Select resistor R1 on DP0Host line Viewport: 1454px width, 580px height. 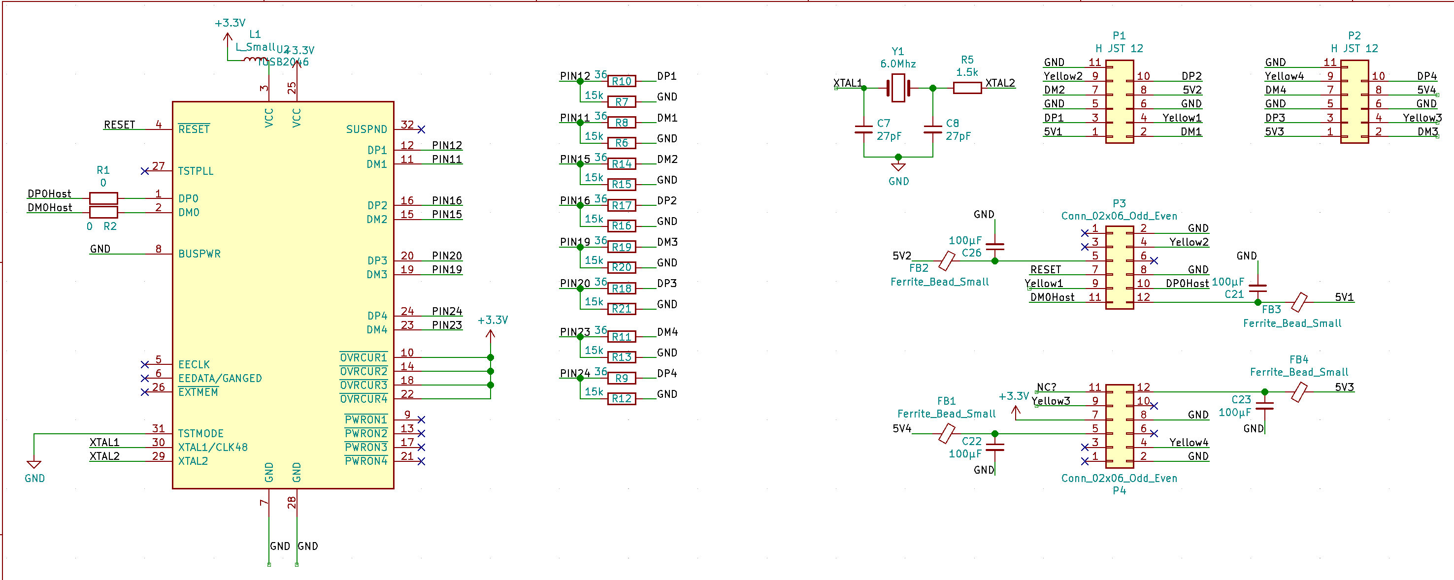coord(103,198)
